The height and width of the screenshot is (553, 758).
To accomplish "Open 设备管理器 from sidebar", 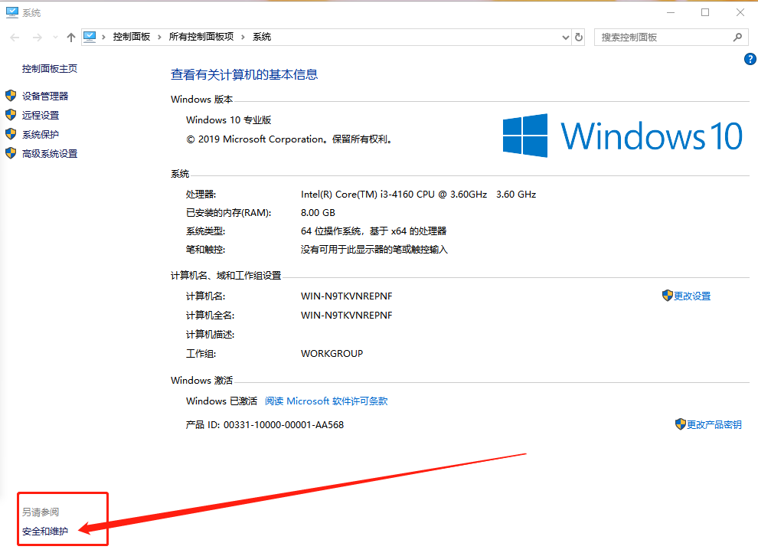I will click(45, 97).
